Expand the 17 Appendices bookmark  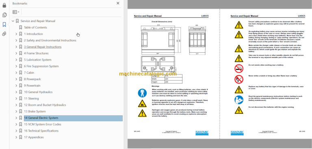coord(16,137)
